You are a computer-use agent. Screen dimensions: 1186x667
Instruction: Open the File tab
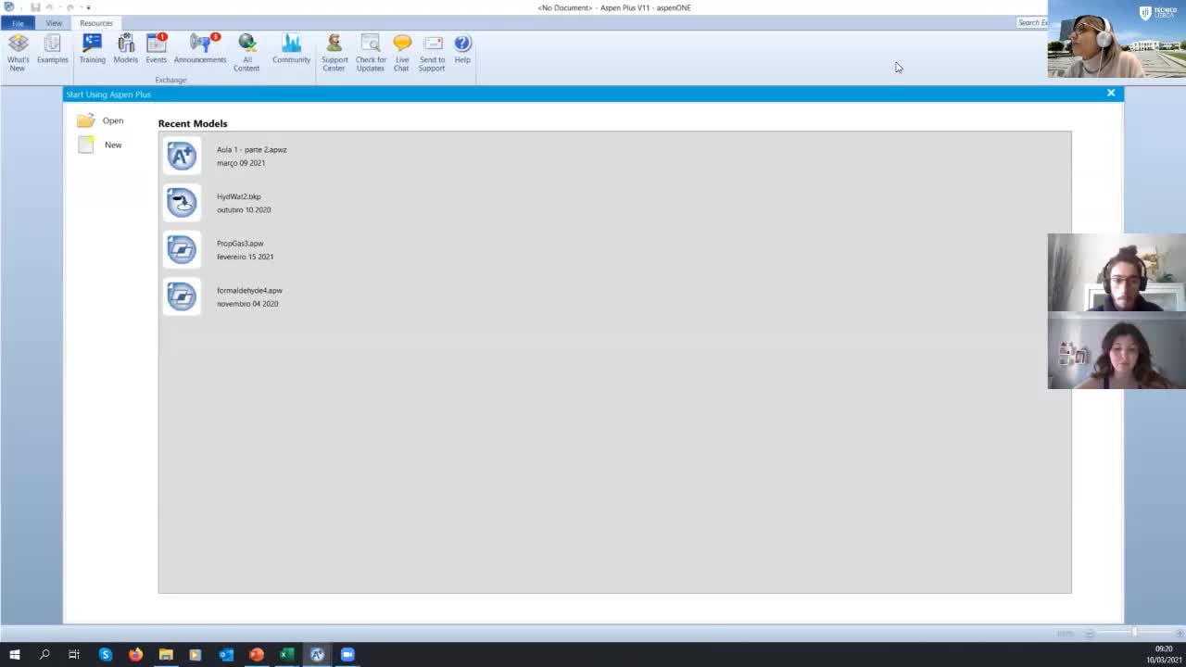coord(18,23)
